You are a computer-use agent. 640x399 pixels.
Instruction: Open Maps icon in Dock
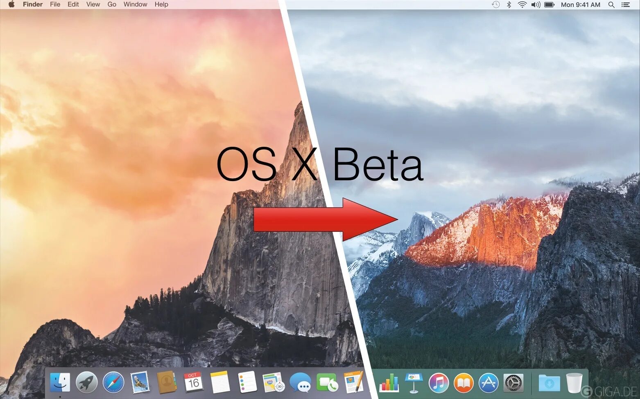[274, 383]
